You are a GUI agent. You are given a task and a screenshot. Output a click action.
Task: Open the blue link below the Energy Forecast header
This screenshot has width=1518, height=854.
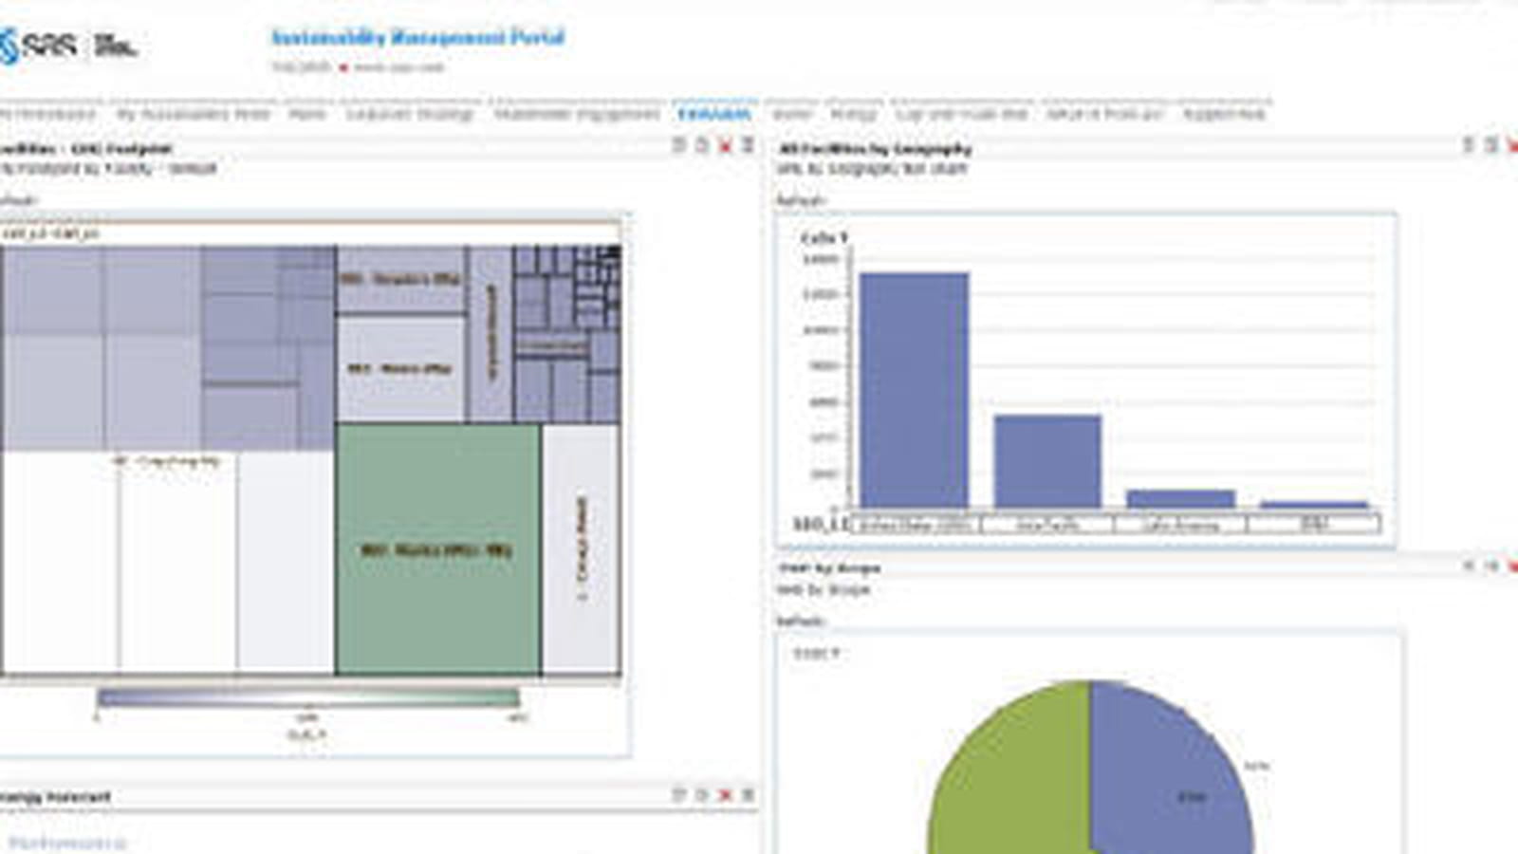click(66, 842)
